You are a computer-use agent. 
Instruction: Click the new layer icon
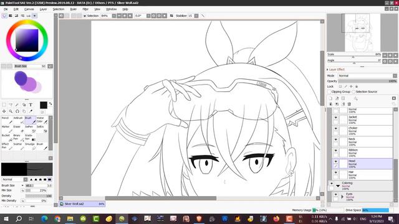(x=330, y=98)
